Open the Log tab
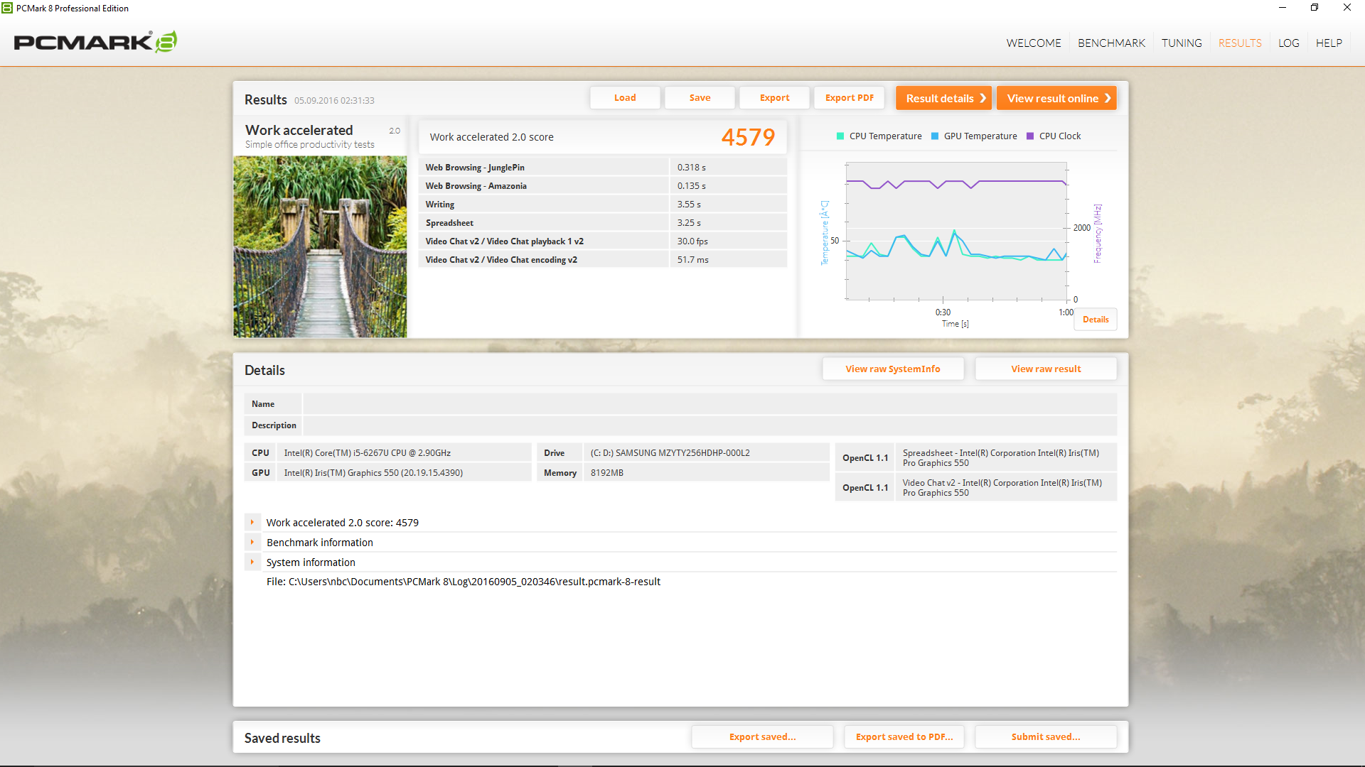 pos(1288,43)
